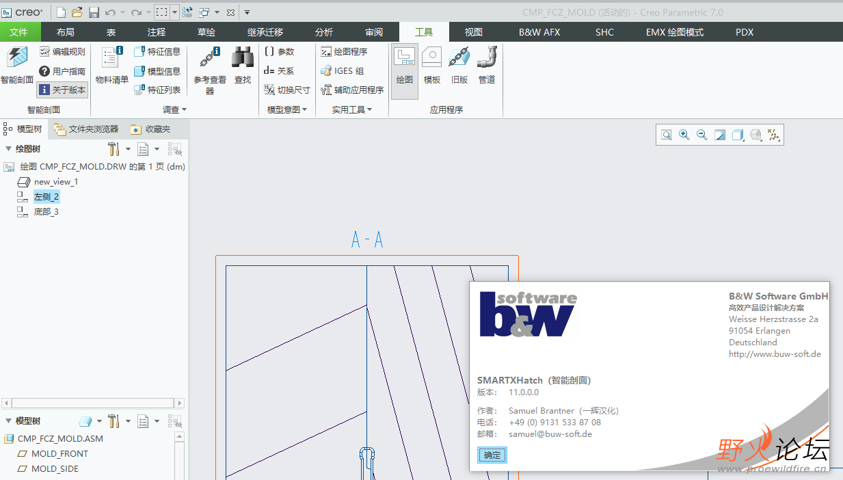The width and height of the screenshot is (843, 480).
Task: Click the Zoom In magnifier icon
Action: click(x=684, y=135)
